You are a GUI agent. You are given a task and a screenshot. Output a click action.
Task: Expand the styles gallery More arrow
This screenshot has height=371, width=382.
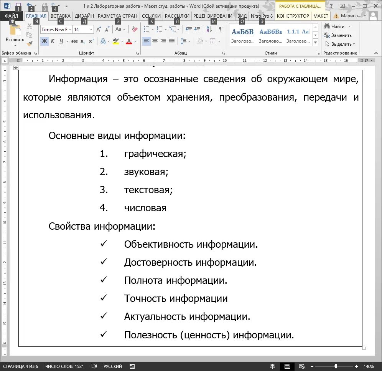tap(315, 42)
